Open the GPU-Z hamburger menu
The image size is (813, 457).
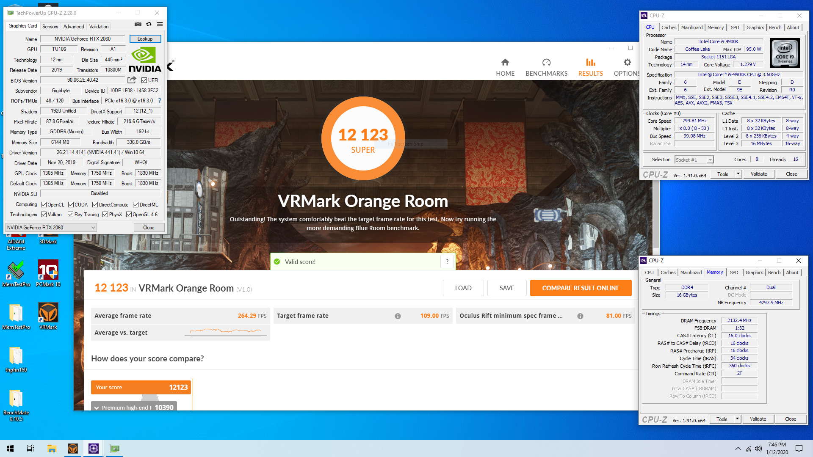(x=160, y=25)
